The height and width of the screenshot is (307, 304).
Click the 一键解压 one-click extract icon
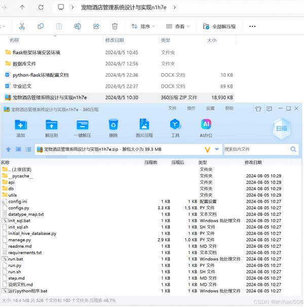[83, 128]
